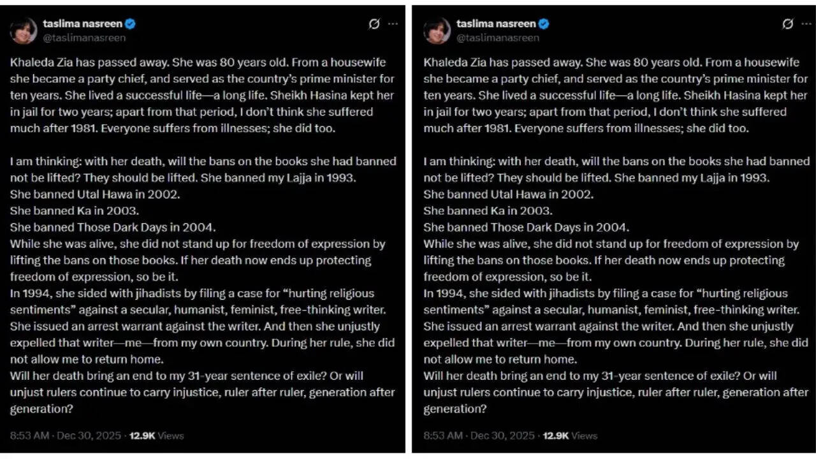Click the 8:53 AM timestamp on right tweet
Screen dimensions: 816x459
(443, 436)
